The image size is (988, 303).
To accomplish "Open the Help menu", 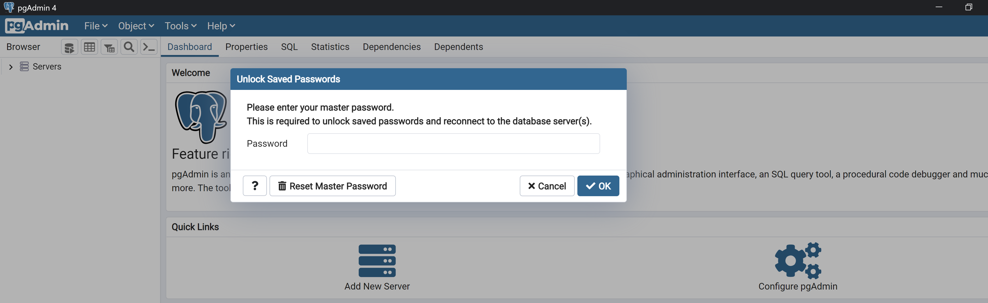I will pos(221,26).
